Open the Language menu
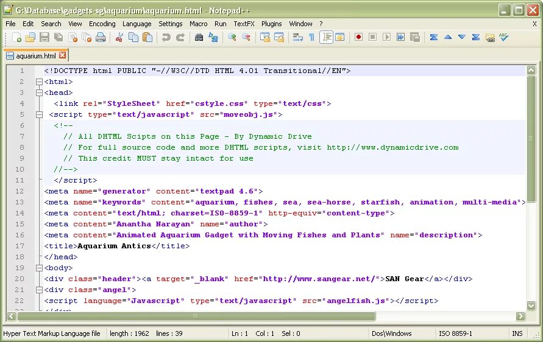The image size is (543, 342). (x=137, y=24)
